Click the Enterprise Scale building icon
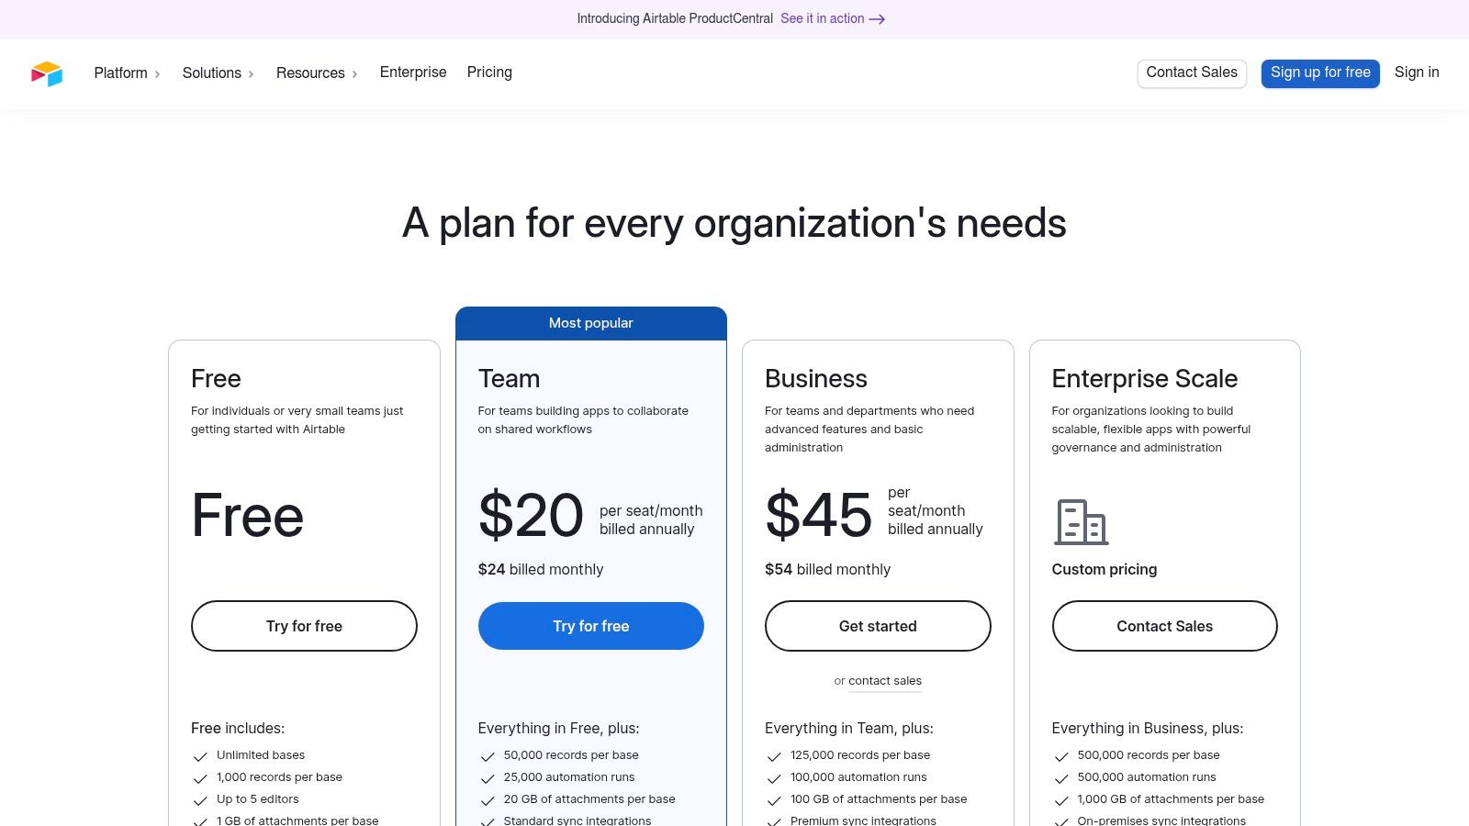Image resolution: width=1469 pixels, height=826 pixels. pyautogui.click(x=1081, y=522)
